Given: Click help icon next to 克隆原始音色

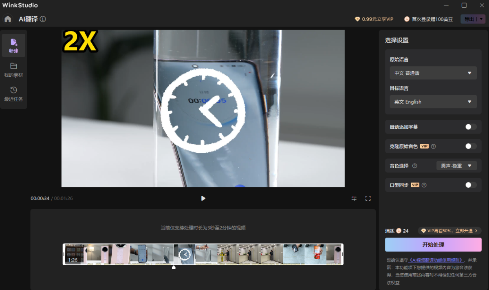Looking at the screenshot, I should [434, 146].
